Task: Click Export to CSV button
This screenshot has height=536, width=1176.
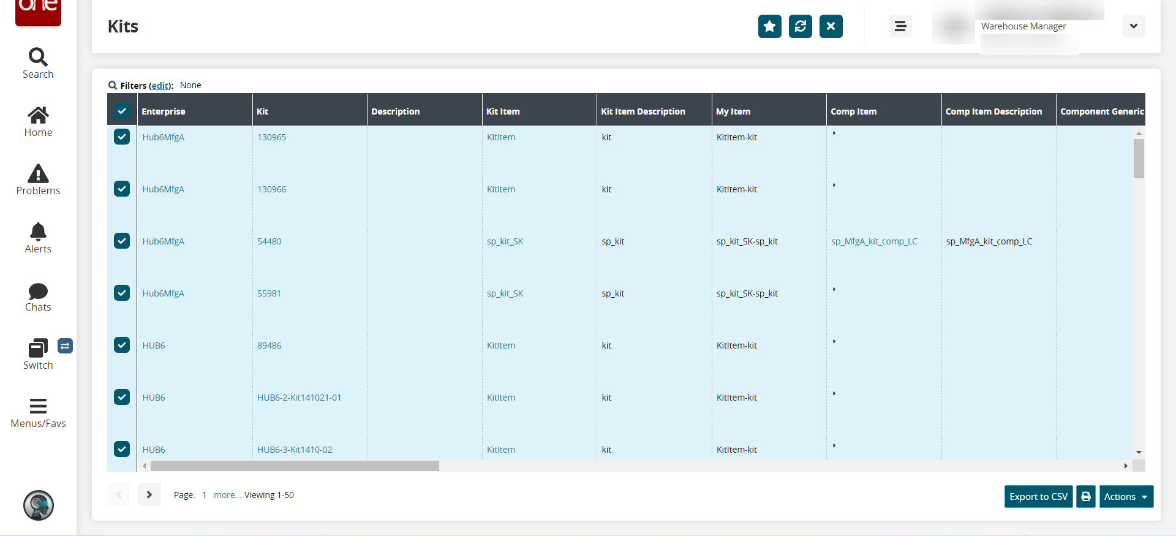Action: (x=1038, y=497)
